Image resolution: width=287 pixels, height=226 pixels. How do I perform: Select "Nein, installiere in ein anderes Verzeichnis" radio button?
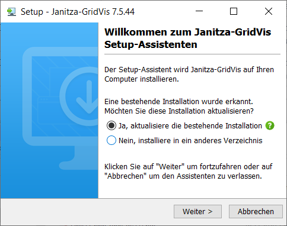click(x=111, y=140)
